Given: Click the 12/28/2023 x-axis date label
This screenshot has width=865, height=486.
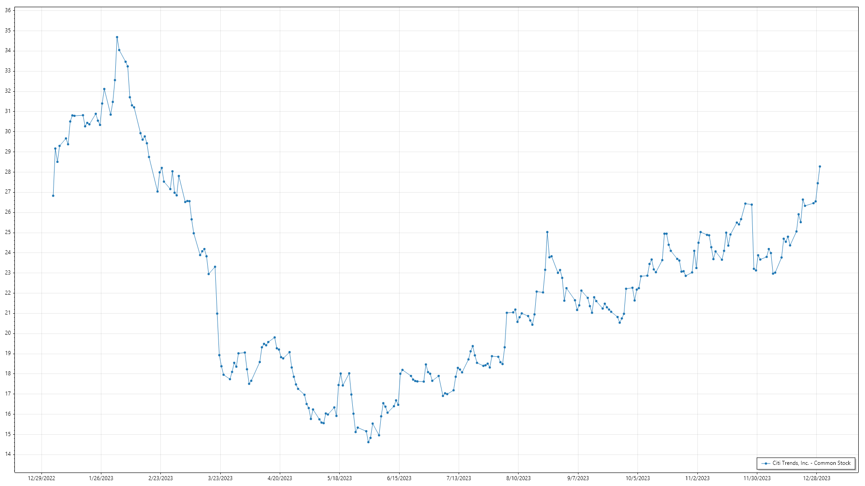Looking at the screenshot, I should tap(817, 478).
